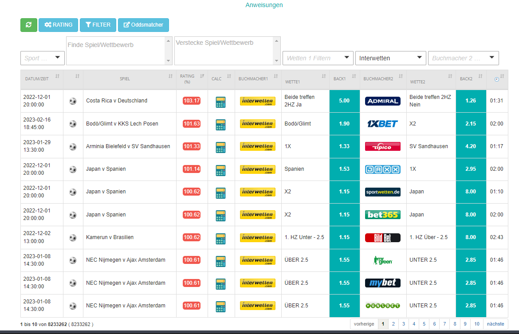Click BACK2 odds 1.26
Image resolution: width=519 pixels, height=334 pixels.
pos(471,101)
